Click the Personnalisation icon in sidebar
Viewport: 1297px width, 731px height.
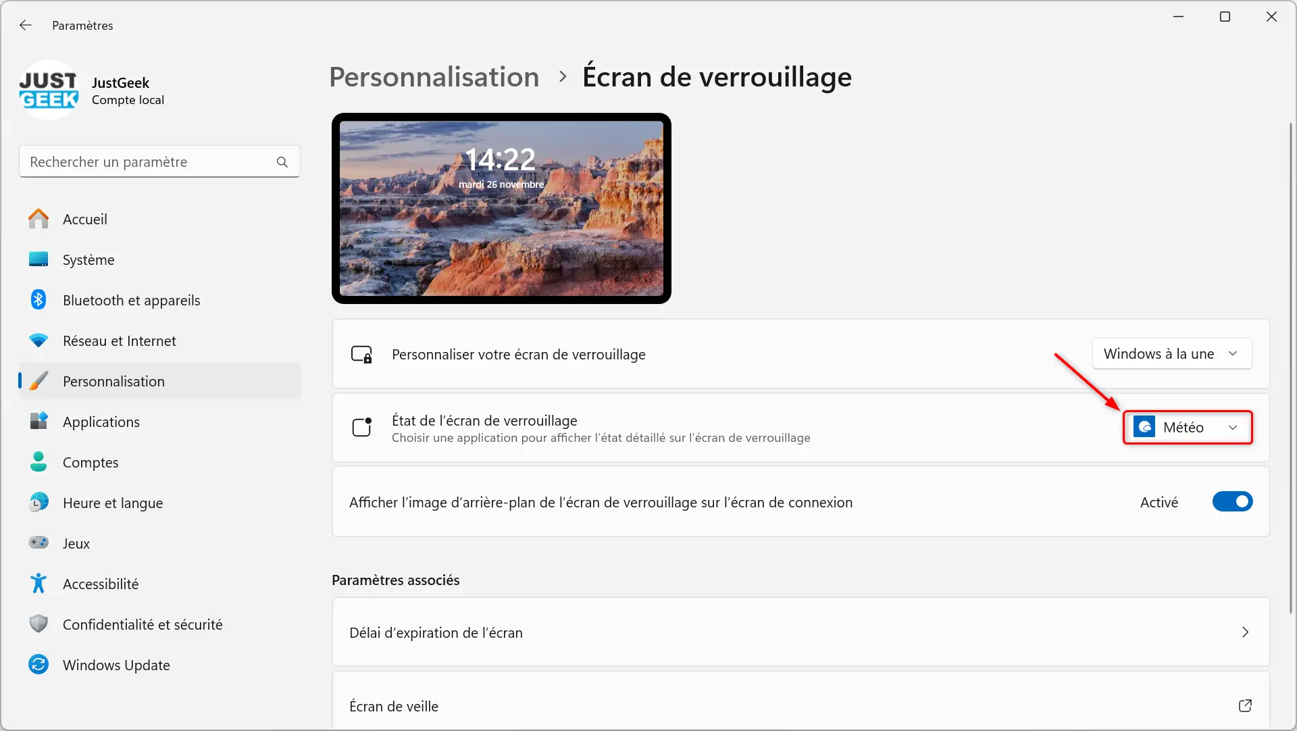[39, 380]
